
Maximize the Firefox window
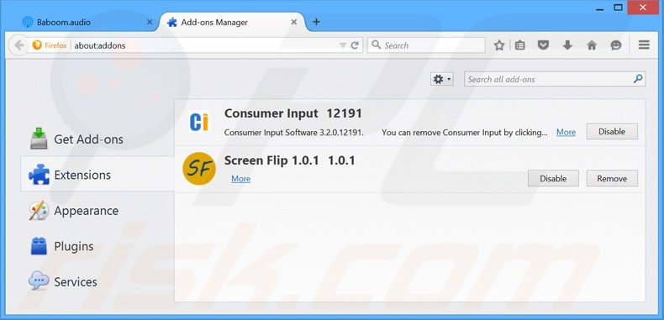[619, 8]
